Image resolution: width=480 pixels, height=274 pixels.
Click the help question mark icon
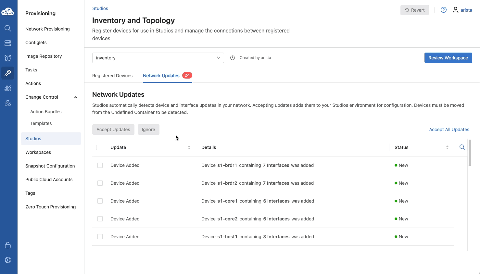[x=443, y=10]
